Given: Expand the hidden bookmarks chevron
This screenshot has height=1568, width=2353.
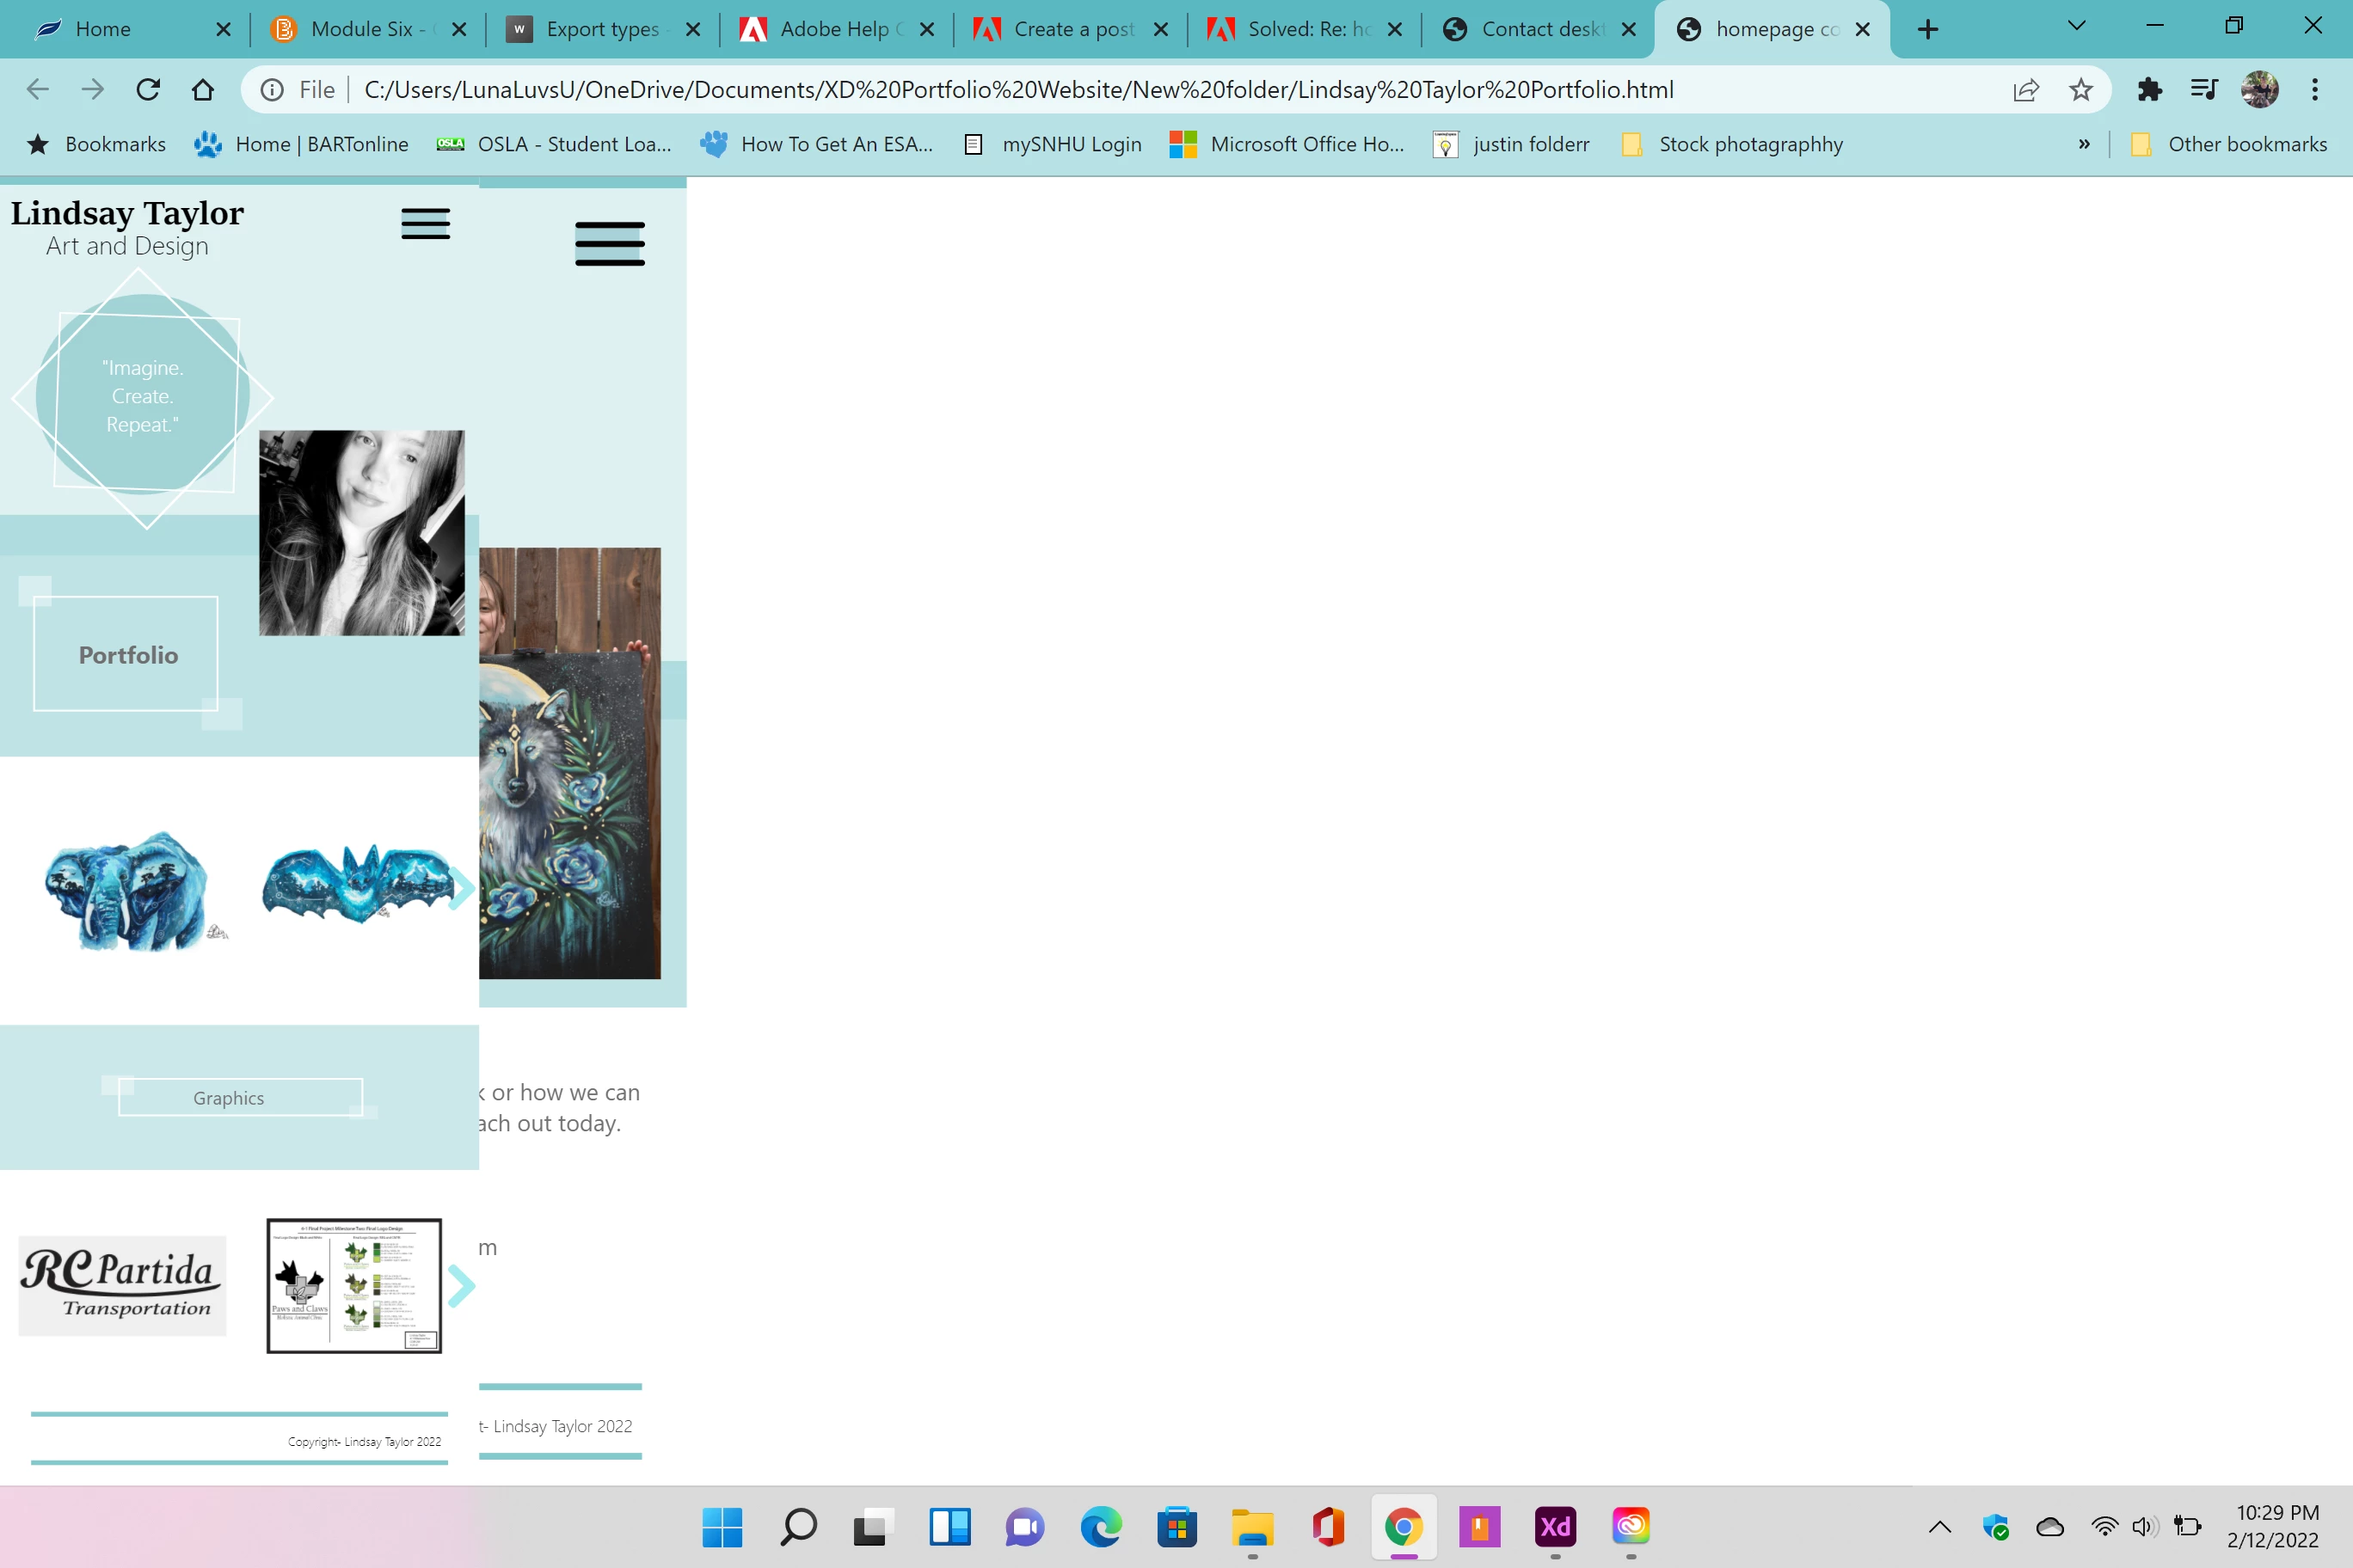Looking at the screenshot, I should click(x=2084, y=144).
